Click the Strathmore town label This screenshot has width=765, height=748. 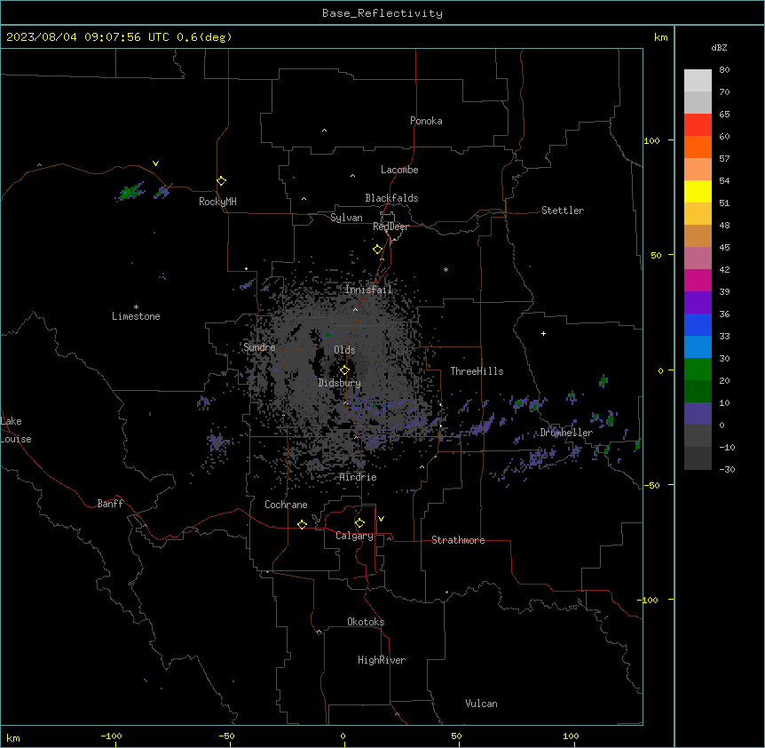click(458, 540)
